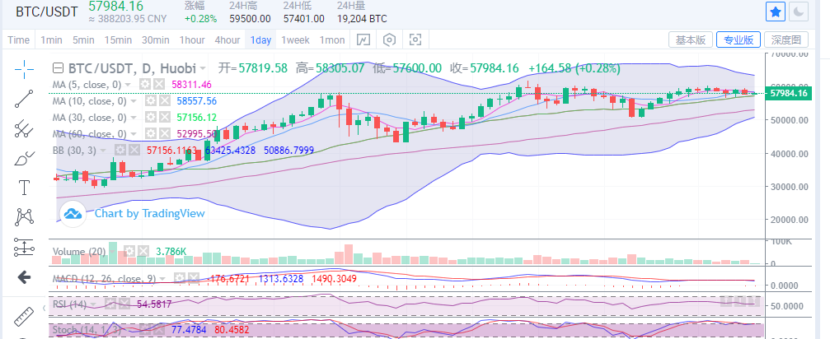Viewport: 830px width, 339px height.
Task: Select the brush drawing tool
Action: [x=25, y=158]
